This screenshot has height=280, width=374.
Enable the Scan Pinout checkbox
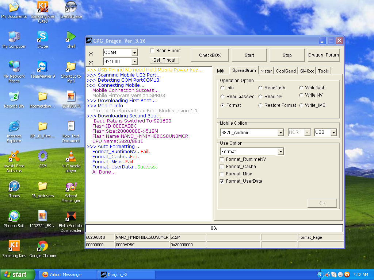tap(152, 51)
